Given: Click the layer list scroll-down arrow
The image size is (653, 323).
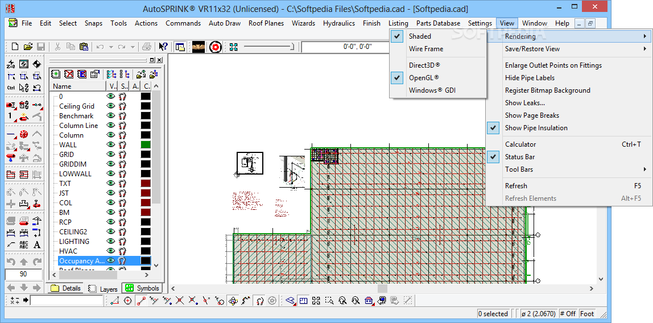Looking at the screenshot, I should click(156, 265).
